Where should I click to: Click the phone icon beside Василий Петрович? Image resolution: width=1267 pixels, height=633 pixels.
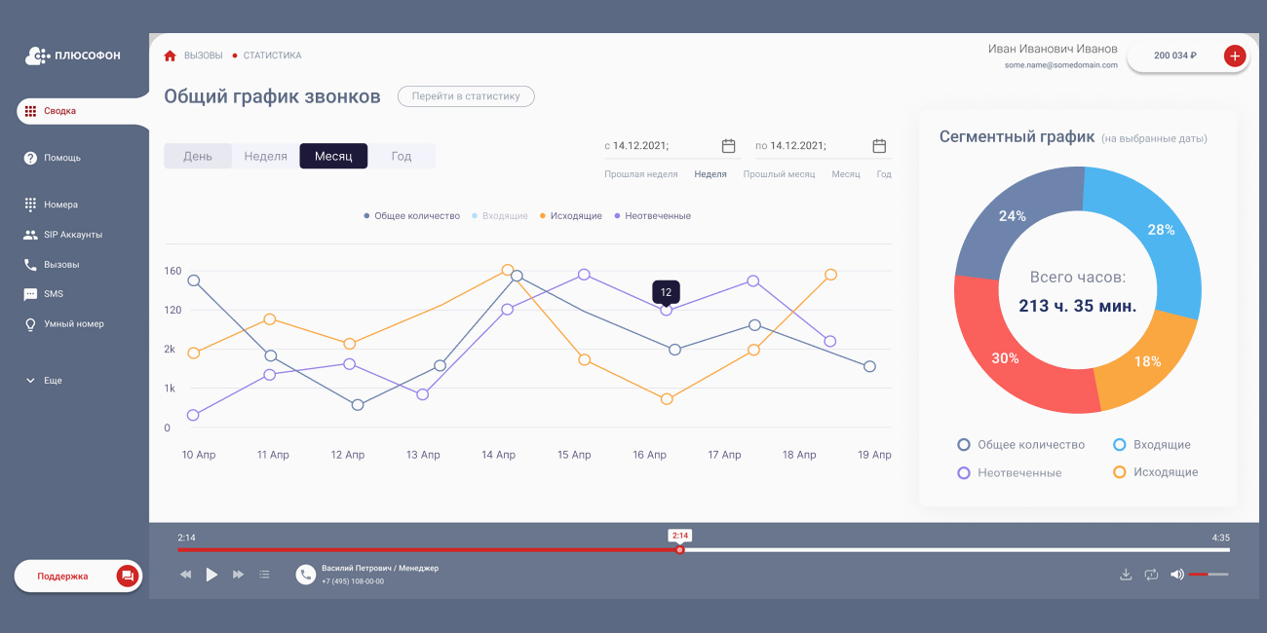pos(306,575)
